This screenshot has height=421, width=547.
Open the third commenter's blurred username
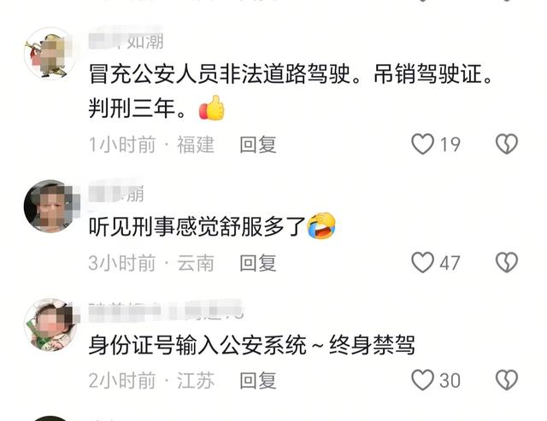165,312
